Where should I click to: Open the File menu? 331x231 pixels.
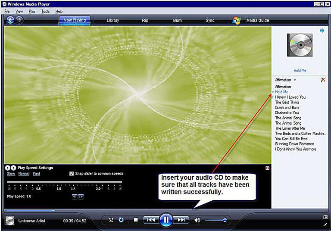7,11
